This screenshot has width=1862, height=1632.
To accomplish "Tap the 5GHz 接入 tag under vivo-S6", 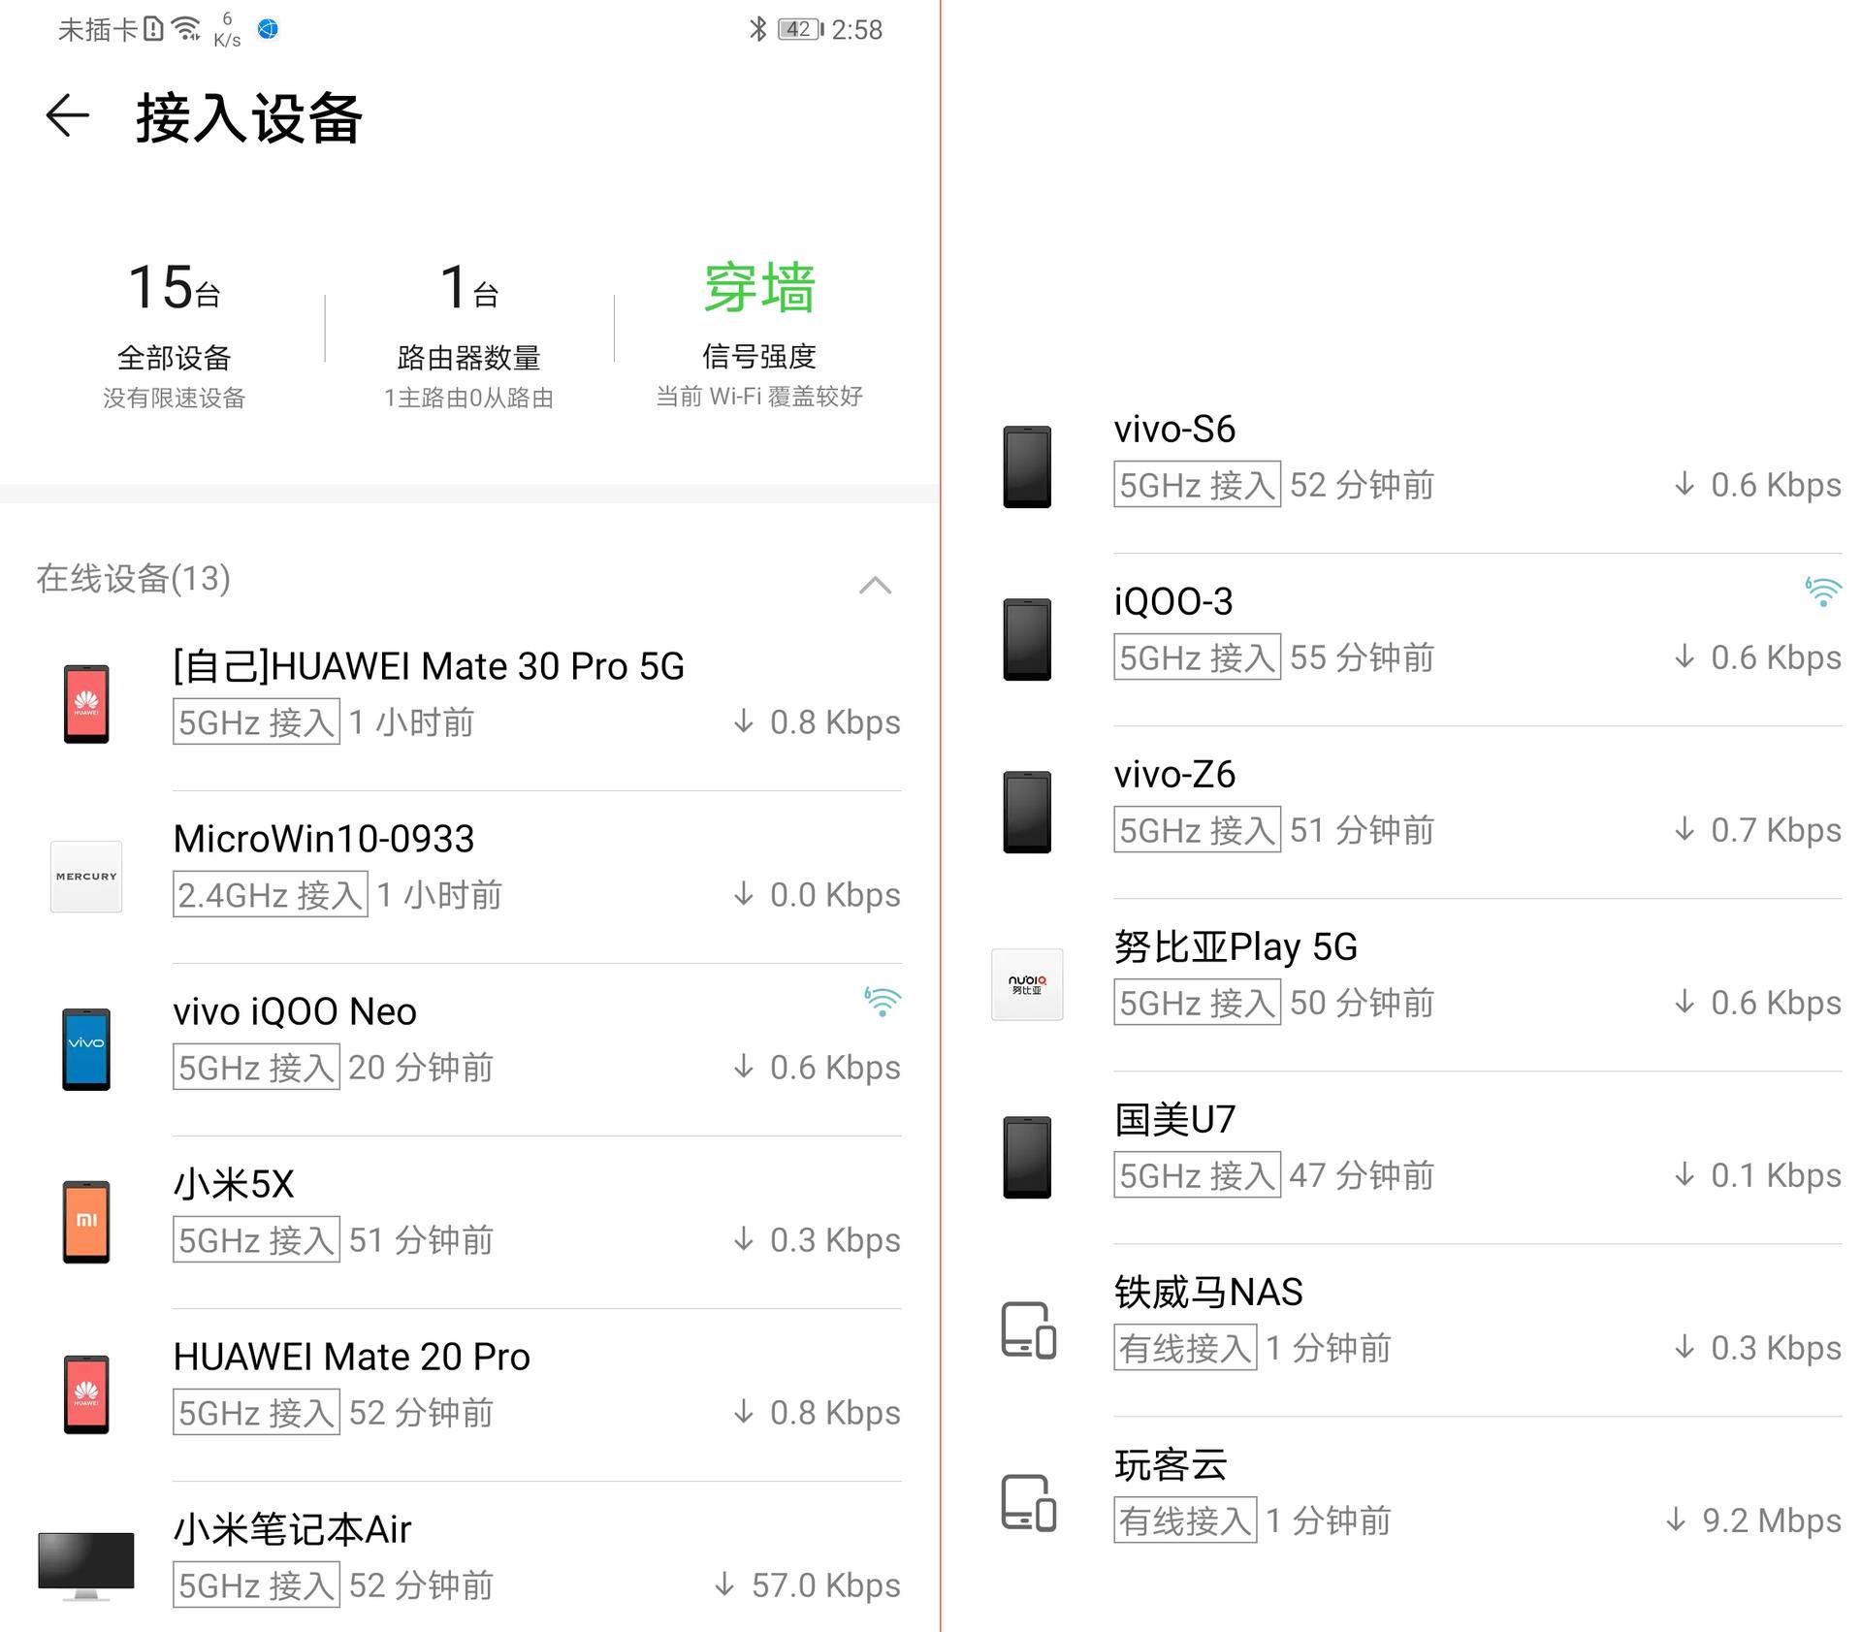I will (1196, 486).
